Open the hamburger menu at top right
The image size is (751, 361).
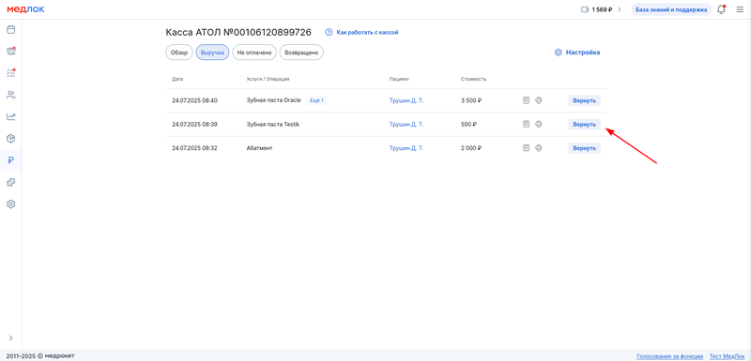pos(740,9)
